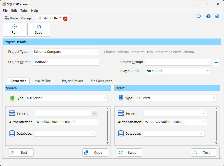The height and width of the screenshot is (166, 224).
Task: Click the Run button
Action: tap(14, 30)
